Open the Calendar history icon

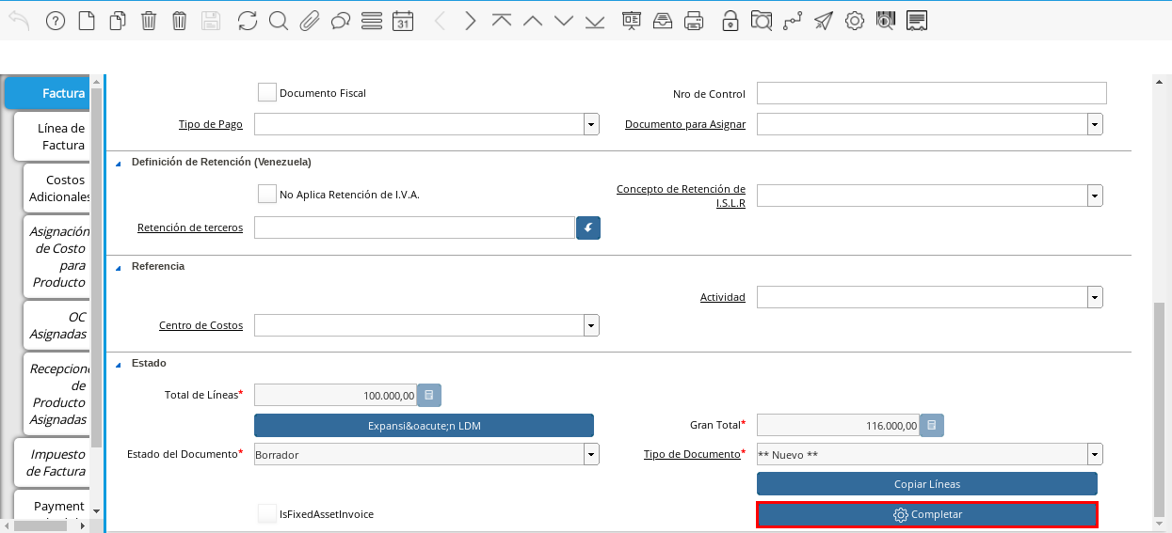[x=402, y=21]
